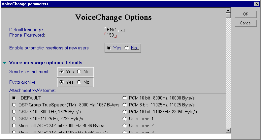
Task: Click the scrollbar up arrow
Action: click(x=228, y=10)
